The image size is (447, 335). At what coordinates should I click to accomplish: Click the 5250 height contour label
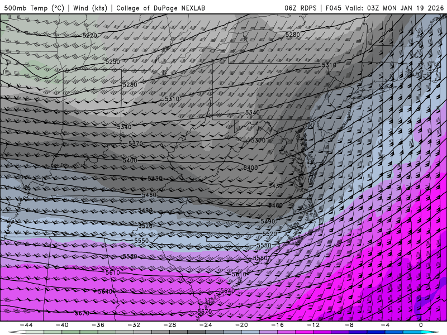click(113, 61)
